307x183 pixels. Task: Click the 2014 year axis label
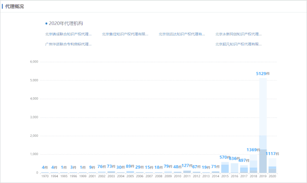pos(216,176)
